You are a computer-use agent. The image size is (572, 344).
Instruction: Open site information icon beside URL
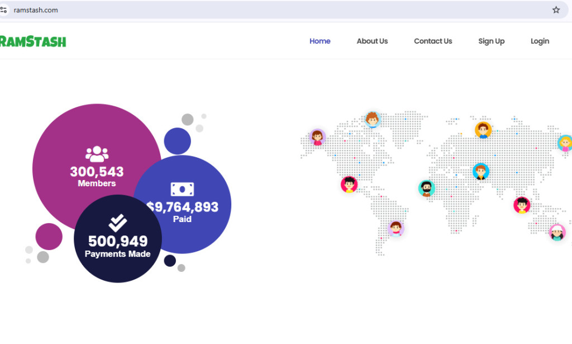[4, 10]
